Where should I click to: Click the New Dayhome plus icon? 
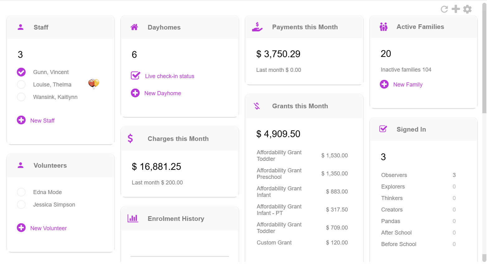[x=135, y=93]
